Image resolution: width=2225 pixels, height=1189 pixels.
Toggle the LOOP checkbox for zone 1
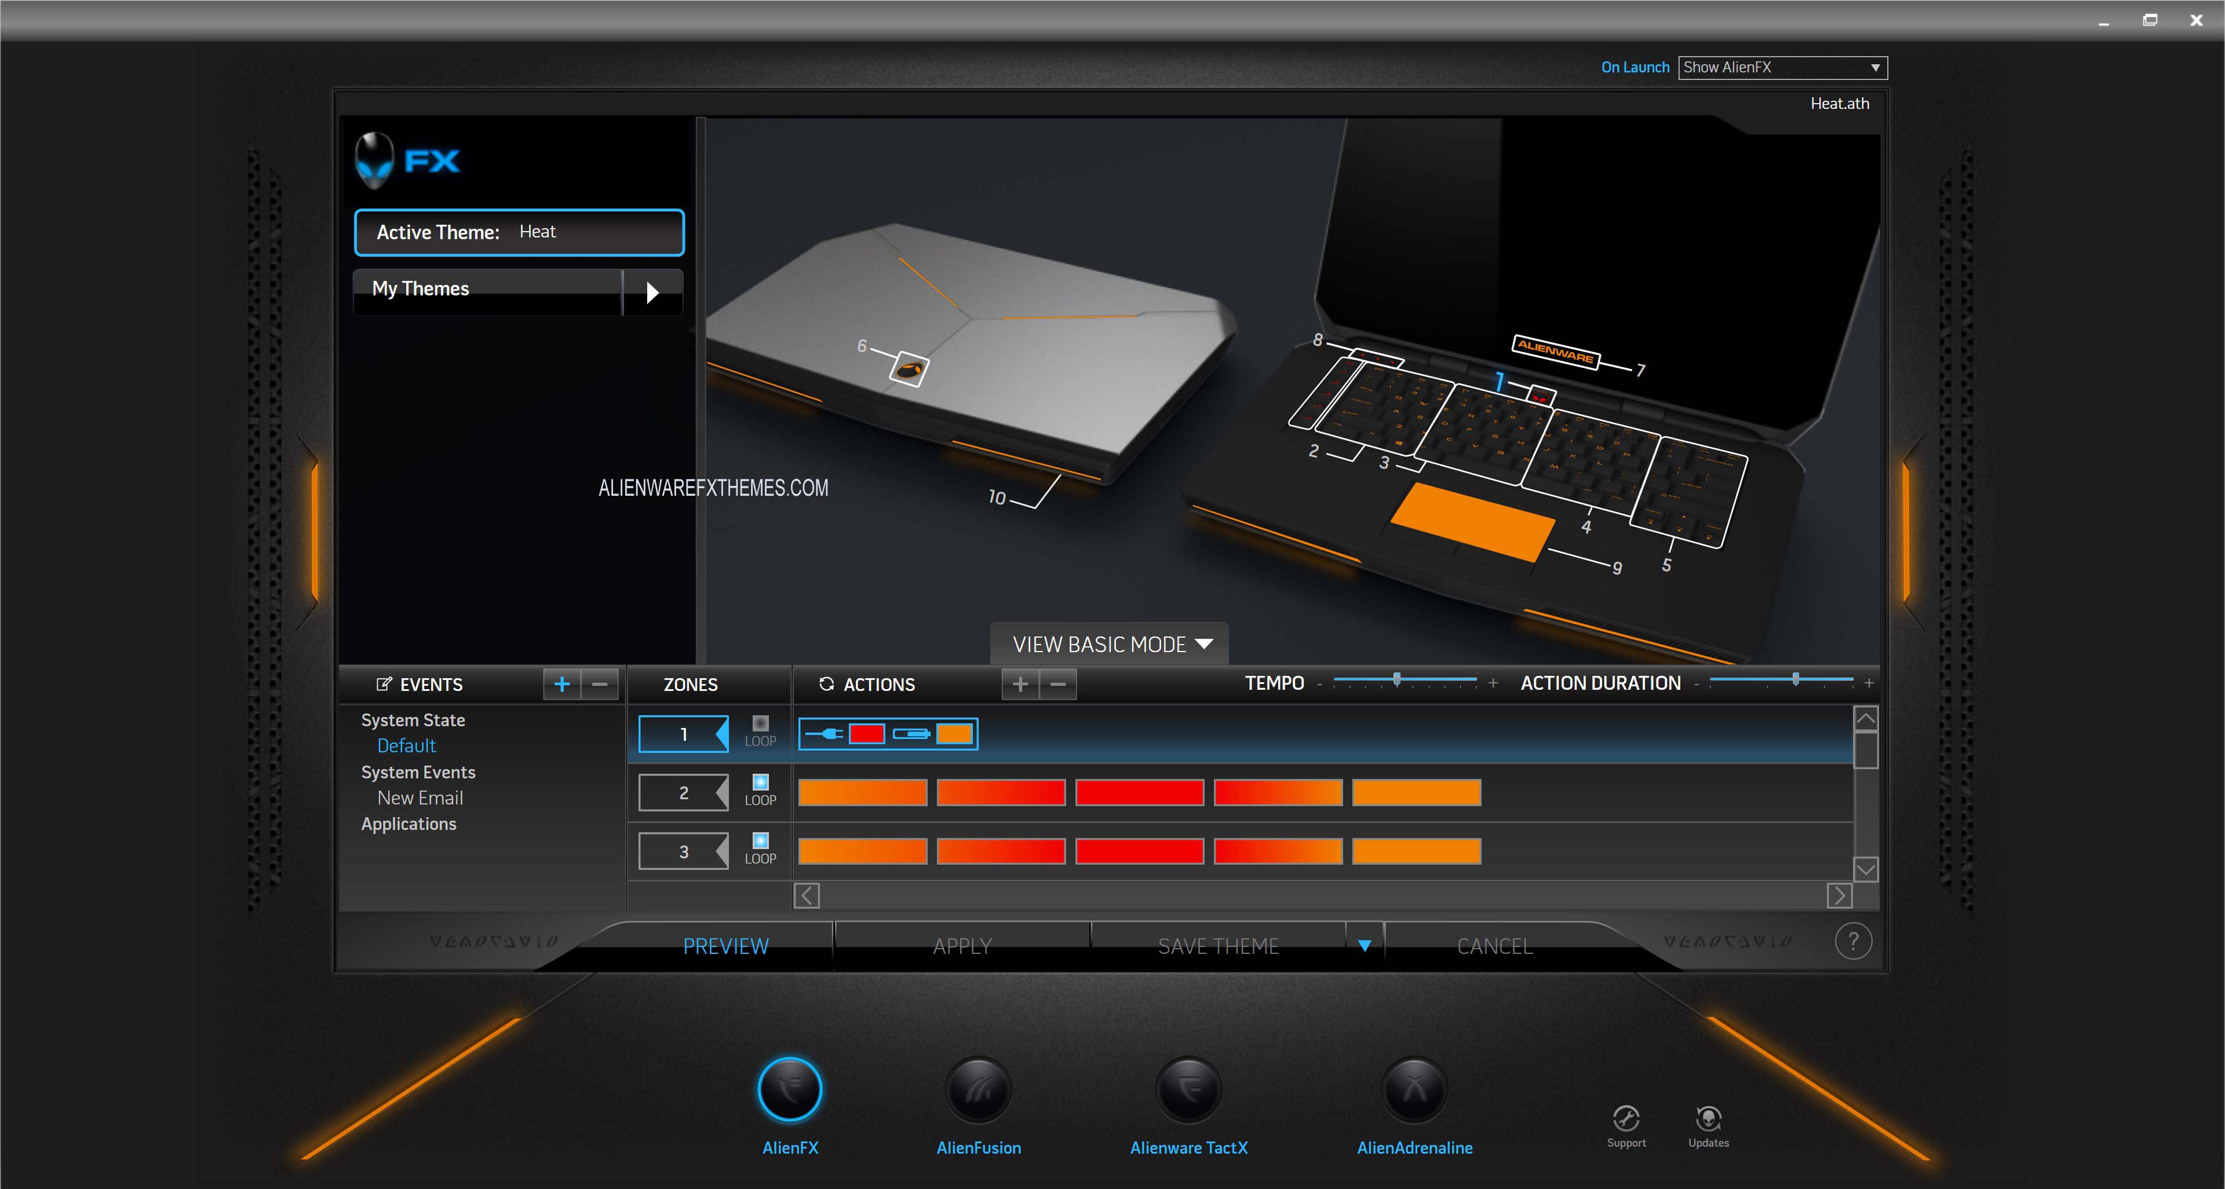pyautogui.click(x=760, y=723)
